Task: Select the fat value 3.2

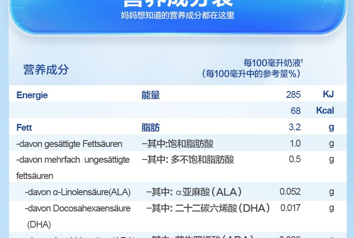Action: pos(294,128)
